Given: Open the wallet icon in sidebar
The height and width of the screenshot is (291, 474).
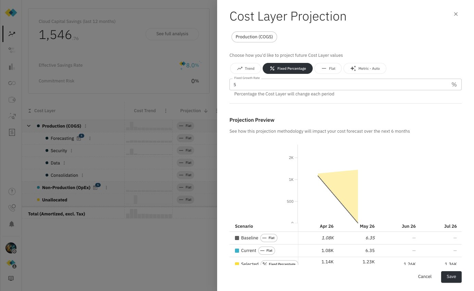Looking at the screenshot, I should click(12, 100).
